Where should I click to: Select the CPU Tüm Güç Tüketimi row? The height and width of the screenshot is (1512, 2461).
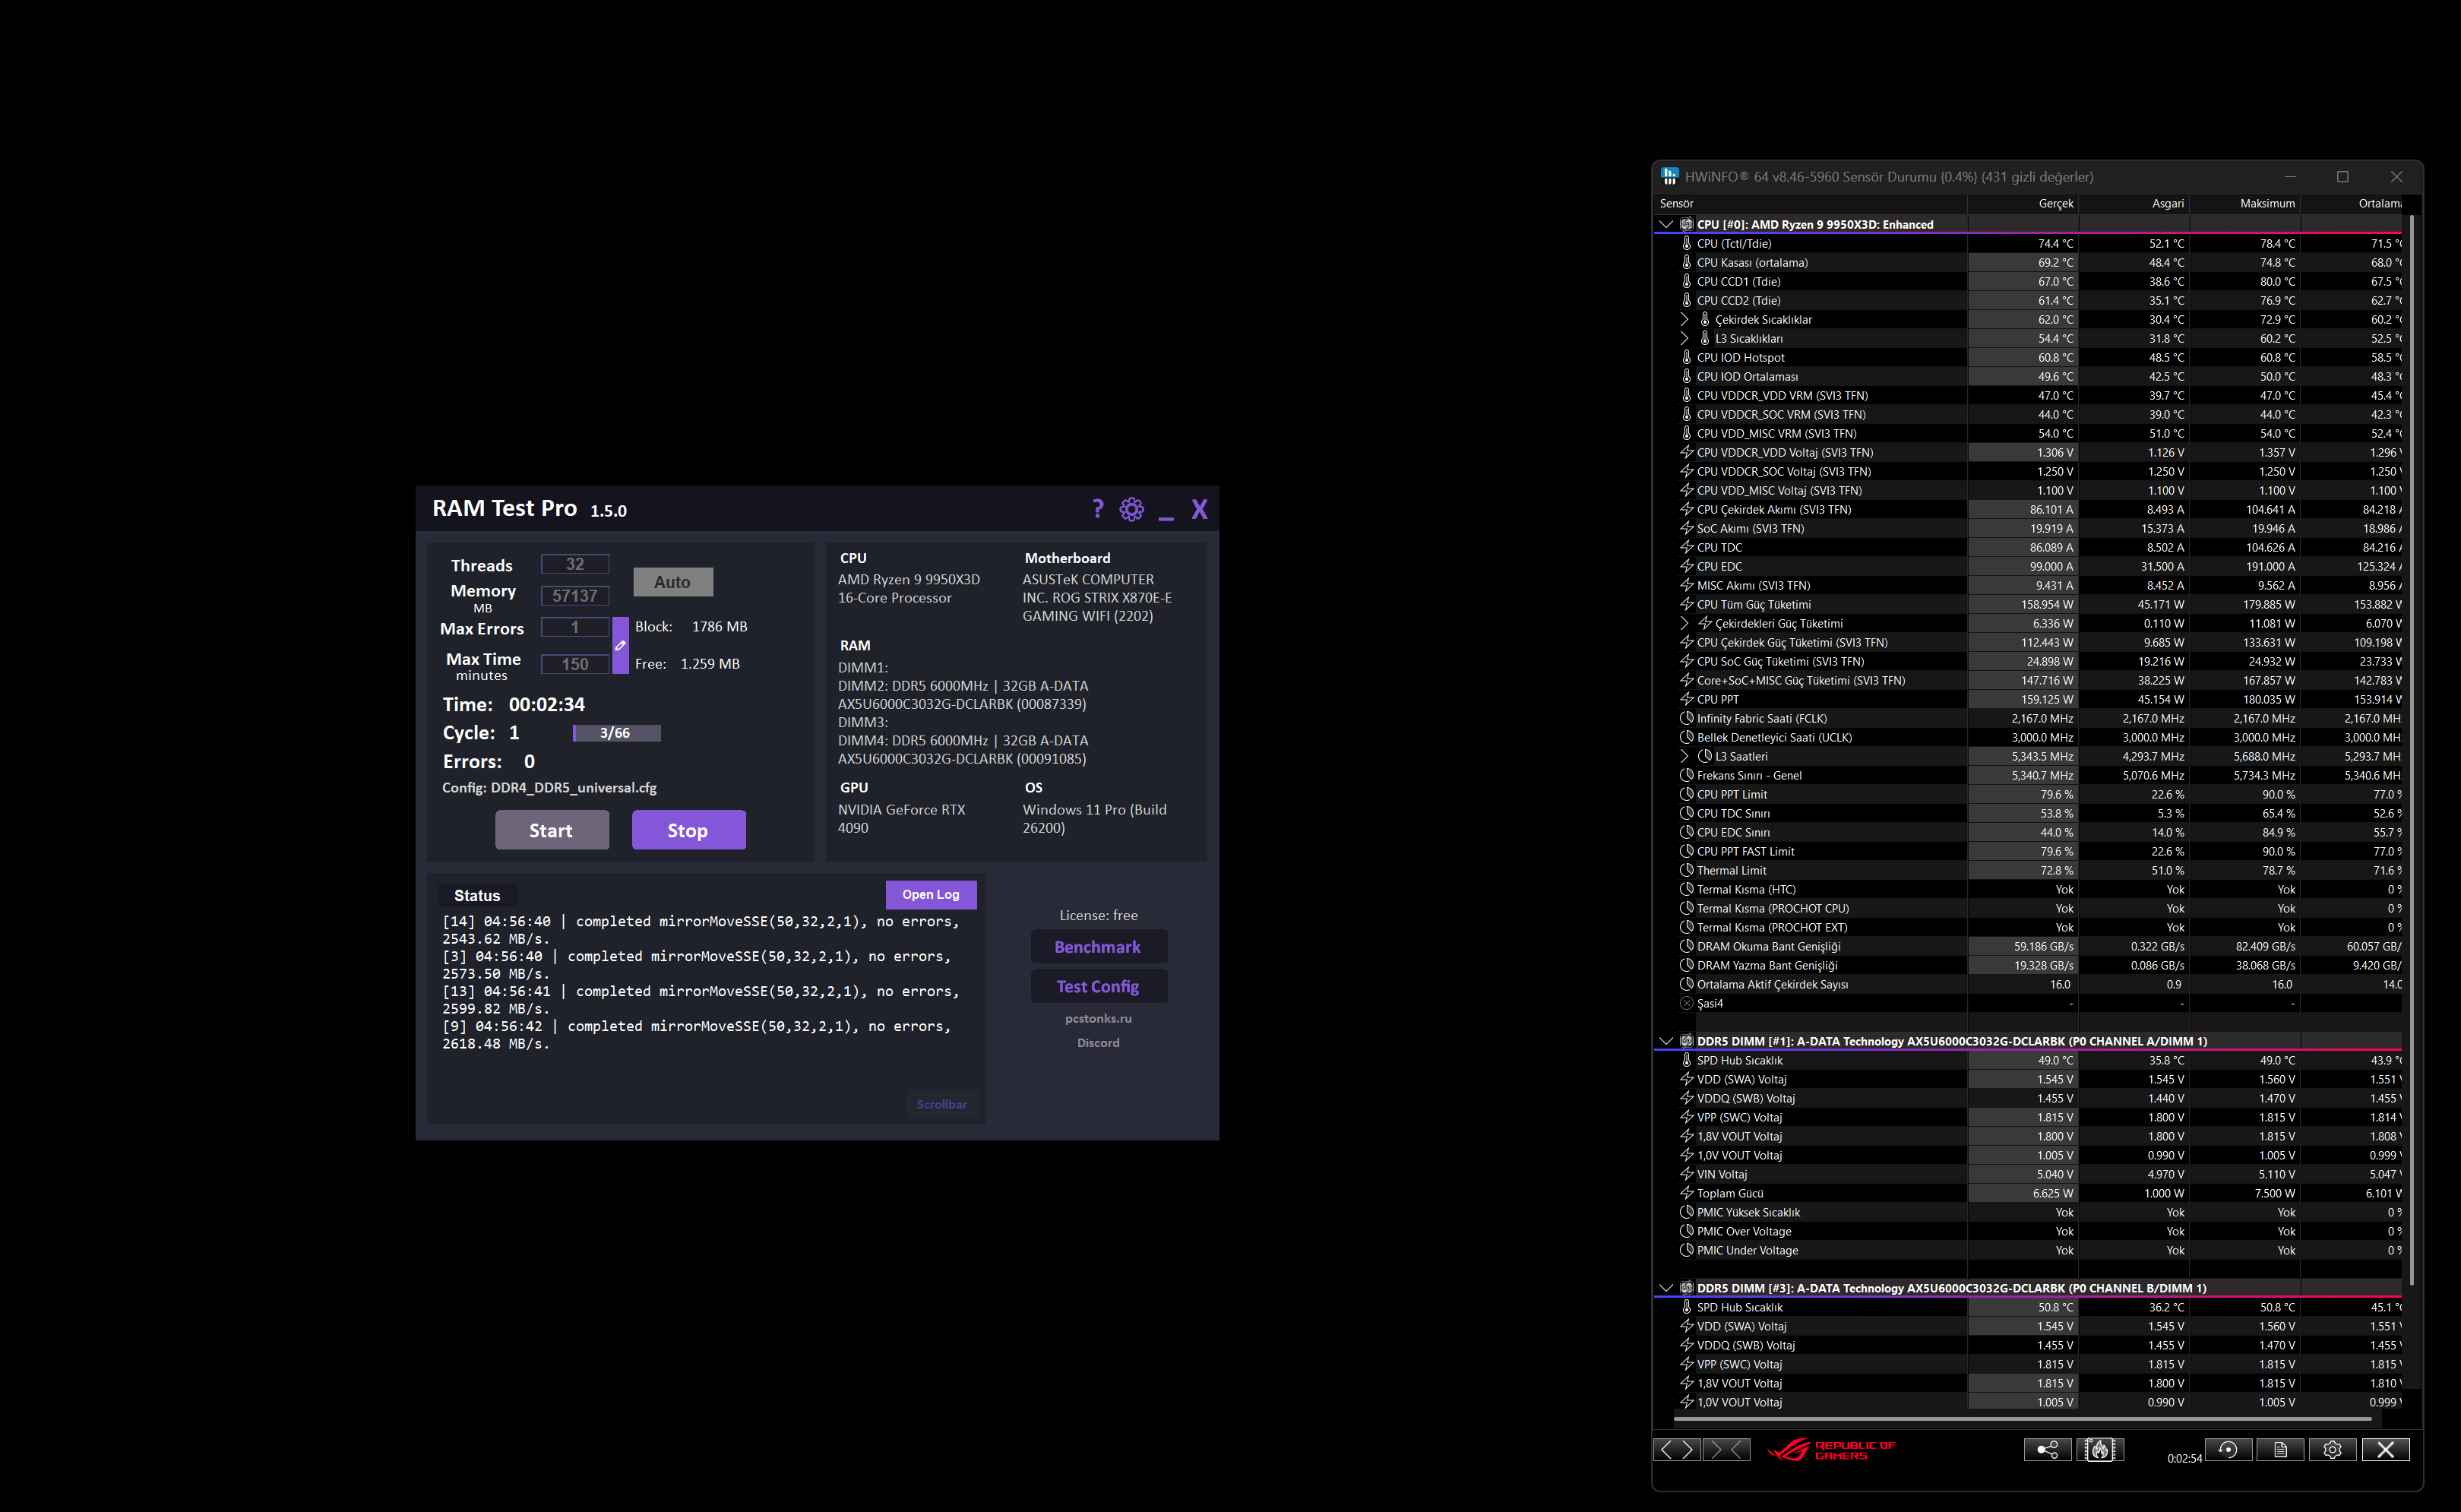pos(2028,604)
